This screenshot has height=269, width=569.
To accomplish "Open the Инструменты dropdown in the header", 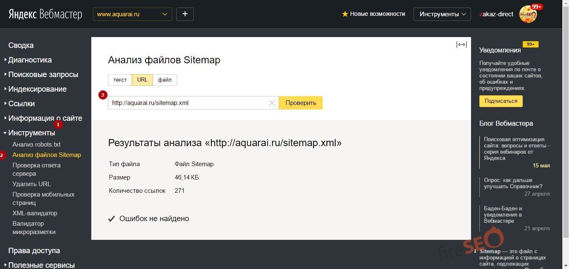I will point(442,14).
